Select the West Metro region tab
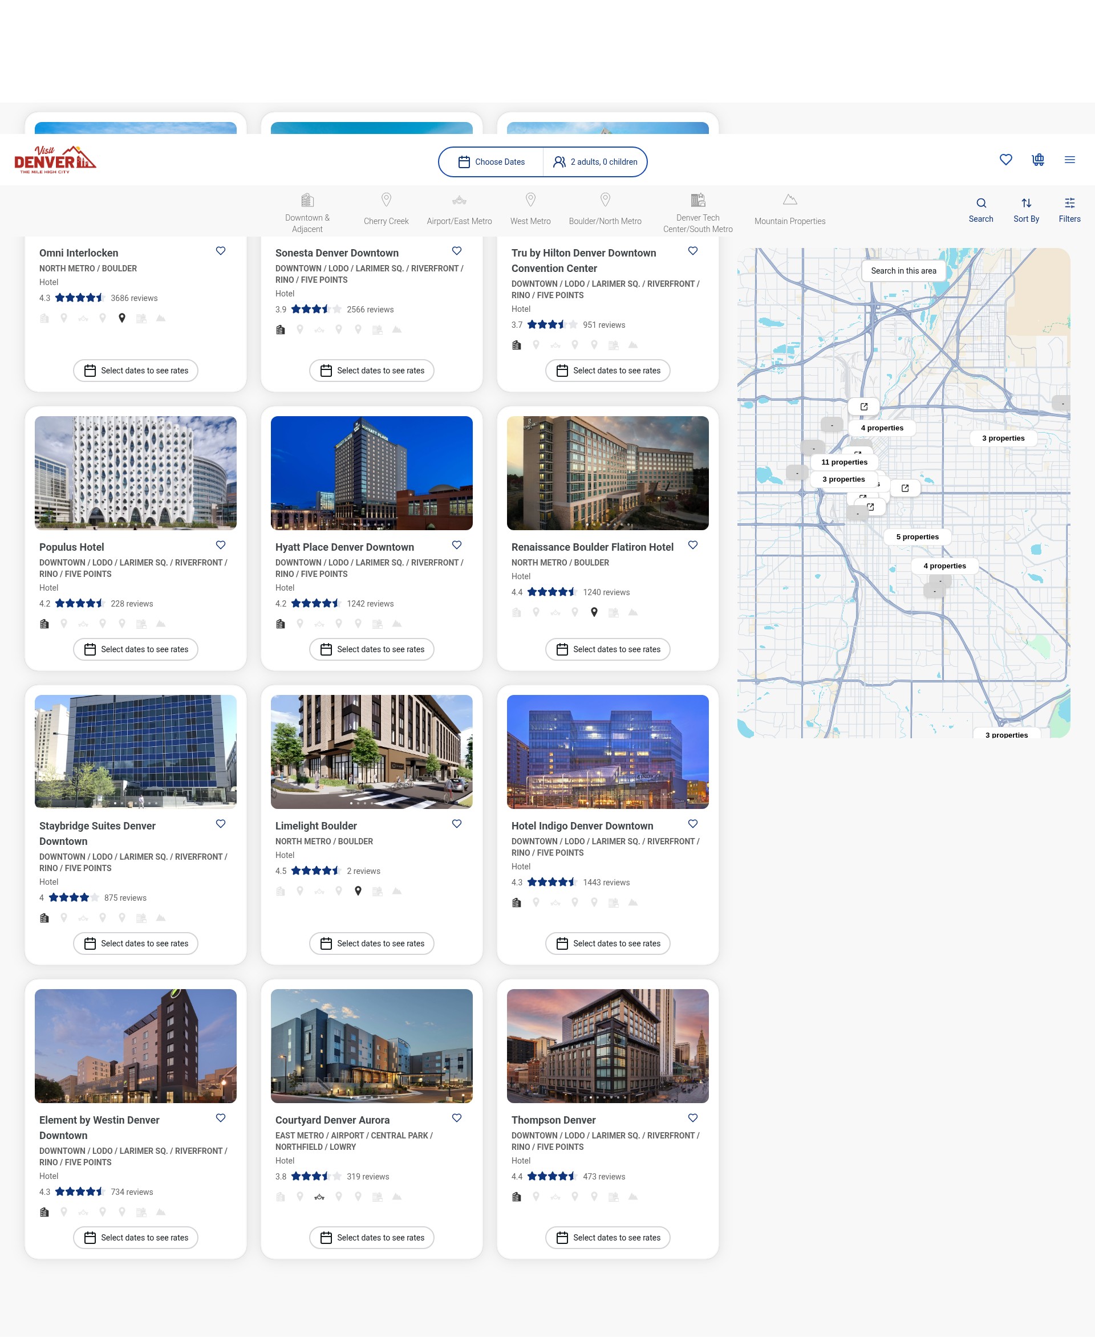This screenshot has width=1095, height=1338. coord(530,209)
